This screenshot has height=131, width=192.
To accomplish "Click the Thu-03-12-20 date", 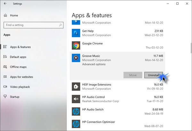I will (154, 48).
